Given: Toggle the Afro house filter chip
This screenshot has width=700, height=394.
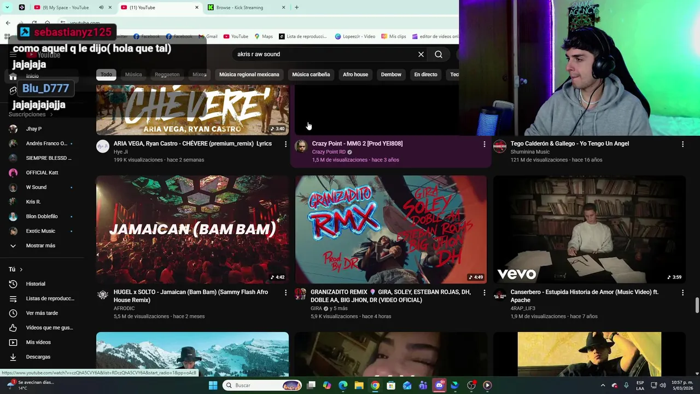Looking at the screenshot, I should (355, 74).
